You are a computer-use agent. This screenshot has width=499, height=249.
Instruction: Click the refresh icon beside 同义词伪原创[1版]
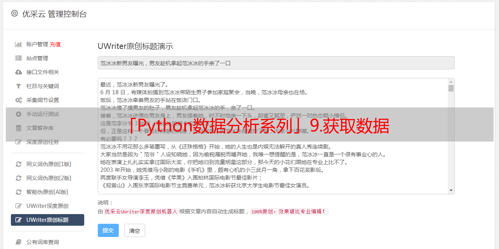(x=18, y=164)
